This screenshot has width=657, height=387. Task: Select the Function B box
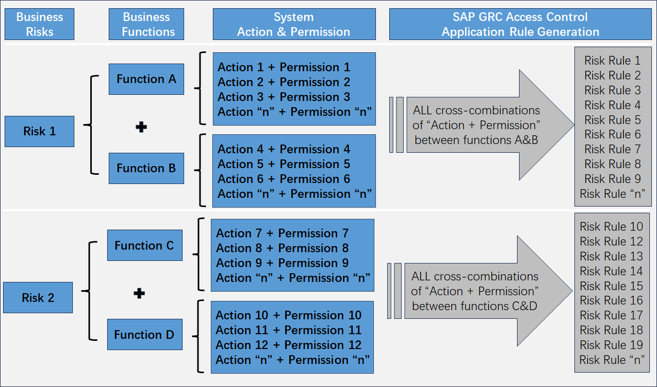pyautogui.click(x=146, y=168)
